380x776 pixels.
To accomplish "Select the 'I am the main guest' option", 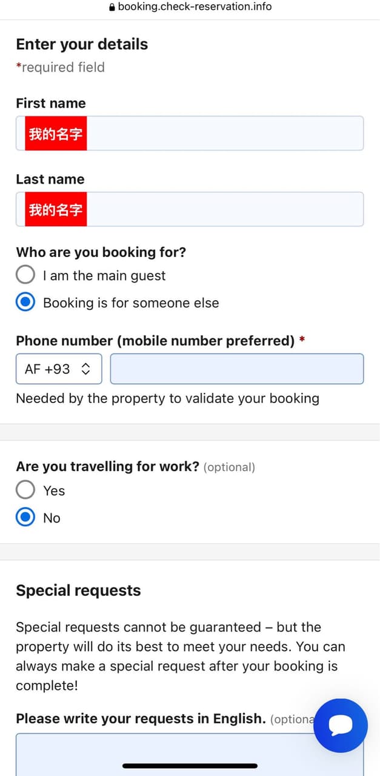I will click(25, 275).
